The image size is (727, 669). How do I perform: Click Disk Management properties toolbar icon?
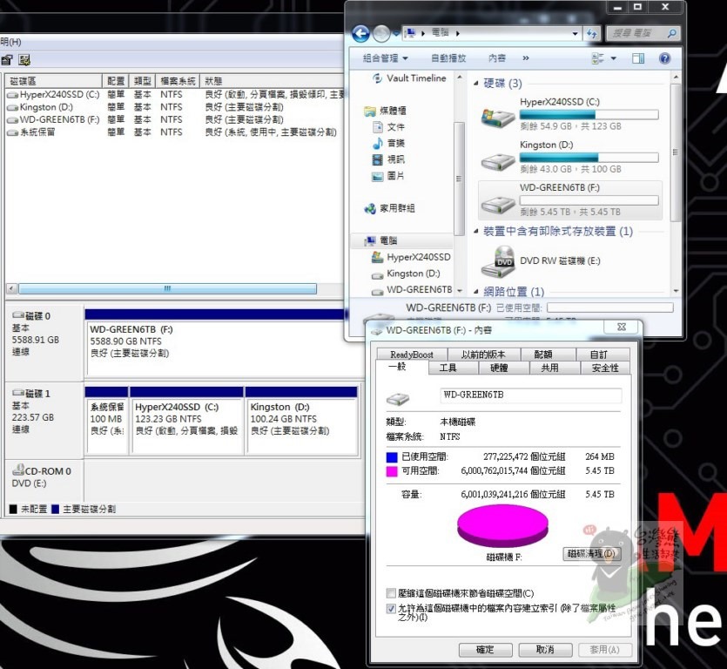(6, 60)
